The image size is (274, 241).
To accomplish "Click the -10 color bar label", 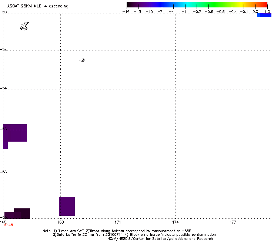I will click(x=149, y=12).
